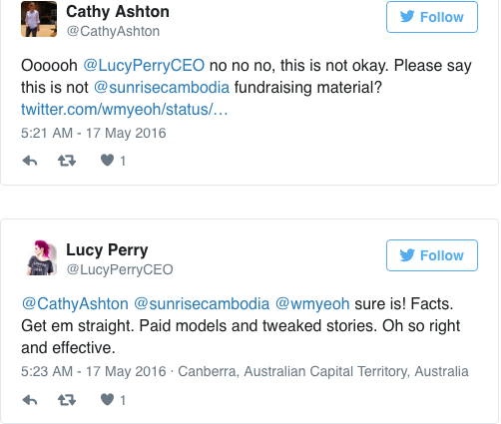
Task: Open @LucyPerryCEO mention in Cathy's tweet
Action: click(144, 66)
